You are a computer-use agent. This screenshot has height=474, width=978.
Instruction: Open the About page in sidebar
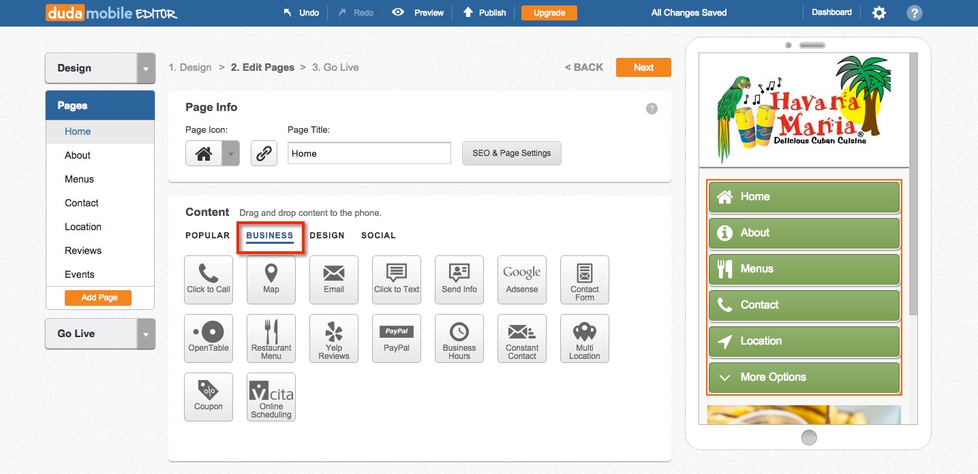[100, 155]
